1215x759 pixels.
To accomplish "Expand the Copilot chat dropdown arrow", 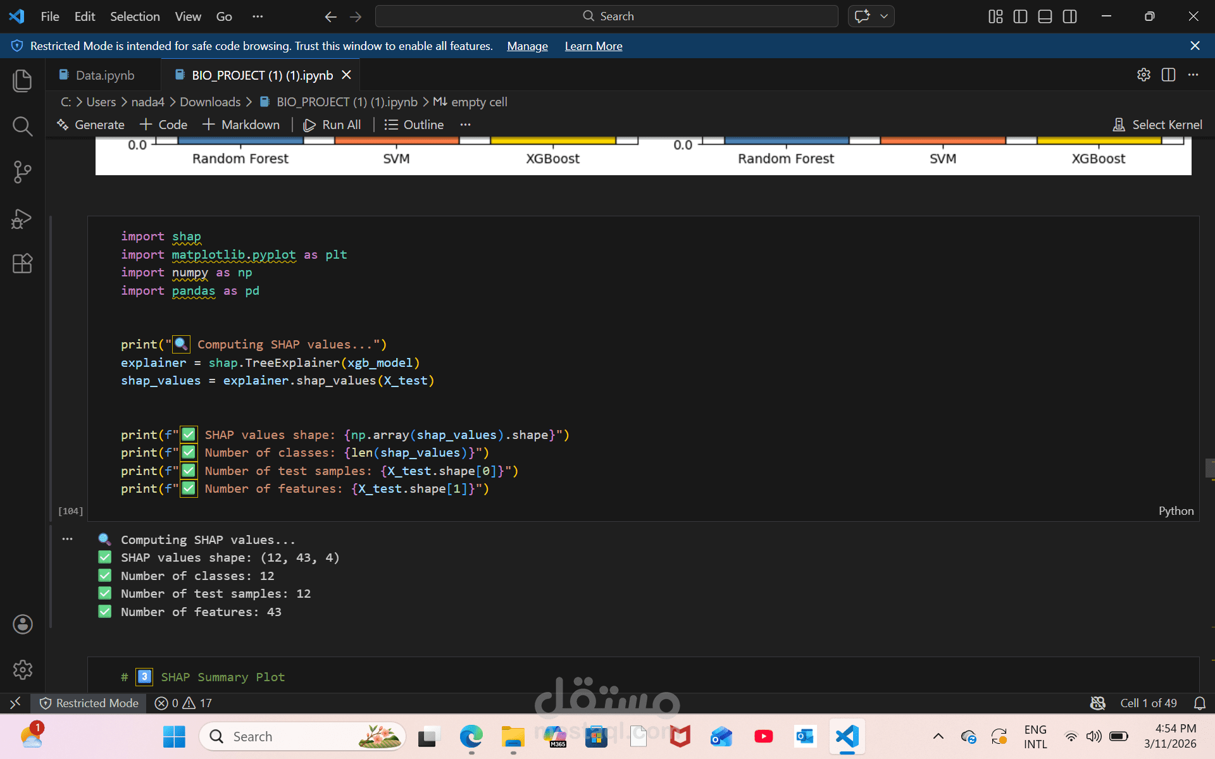I will (x=884, y=16).
